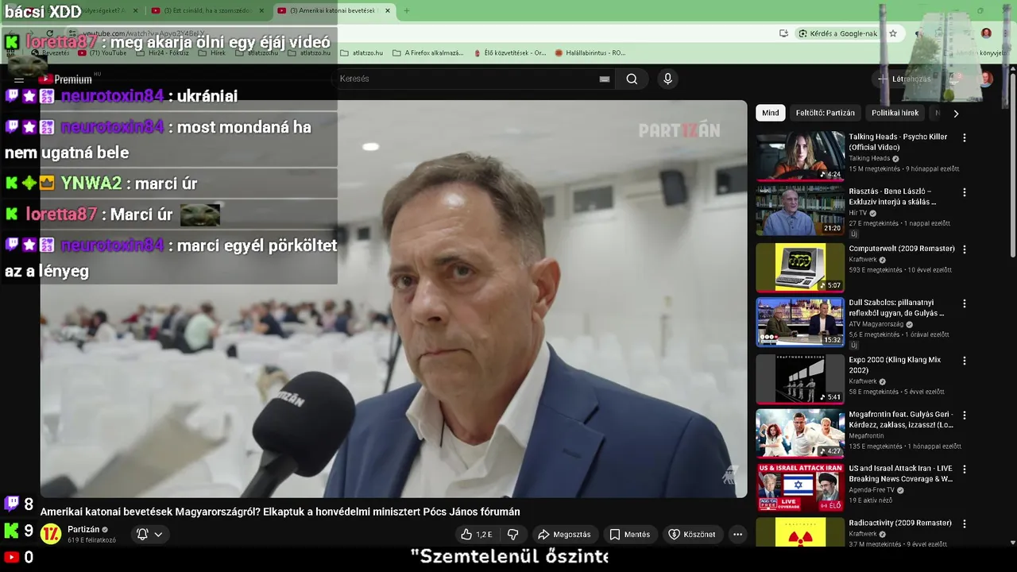Open the ATV Magyarország channel name
1017x572 pixels.
click(877, 324)
